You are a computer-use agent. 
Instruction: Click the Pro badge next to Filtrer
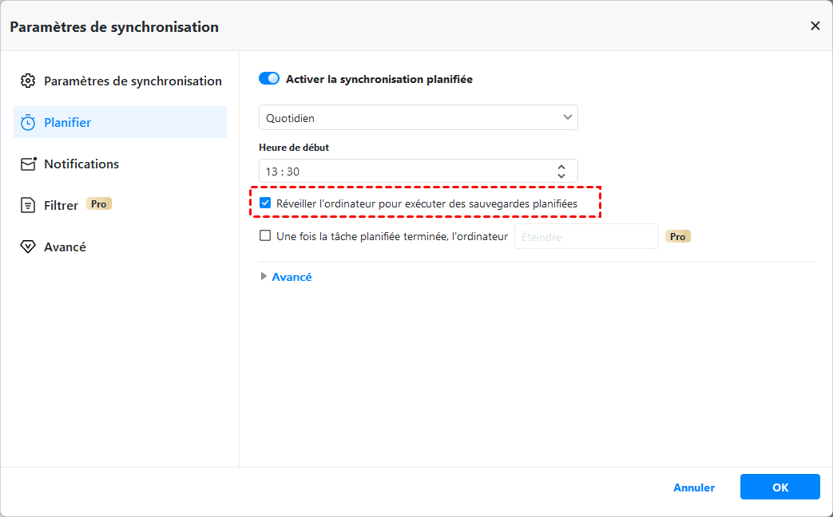click(99, 204)
